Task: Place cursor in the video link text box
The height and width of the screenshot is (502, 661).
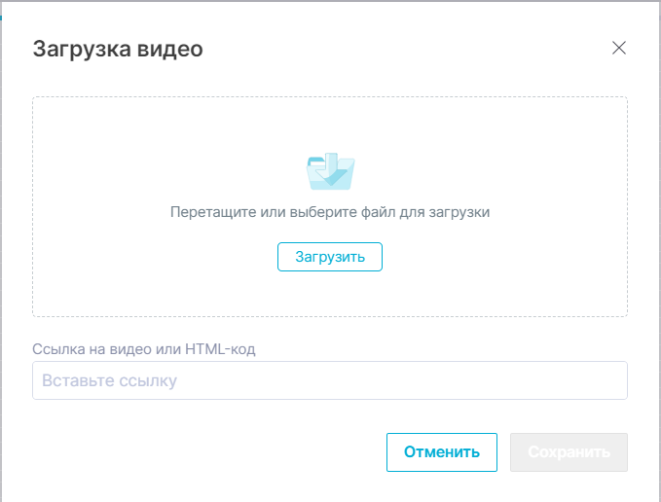Action: pyautogui.click(x=329, y=380)
